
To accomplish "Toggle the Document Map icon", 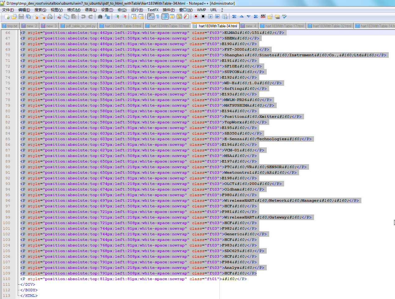I will coord(179,16).
